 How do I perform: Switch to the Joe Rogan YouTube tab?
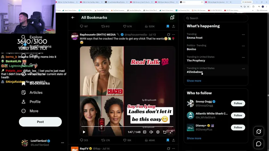pos(216,2)
